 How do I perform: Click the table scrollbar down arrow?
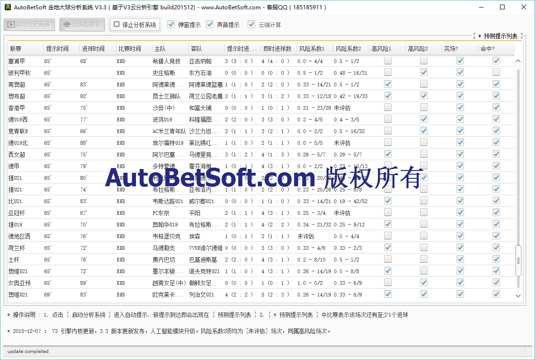518,296
